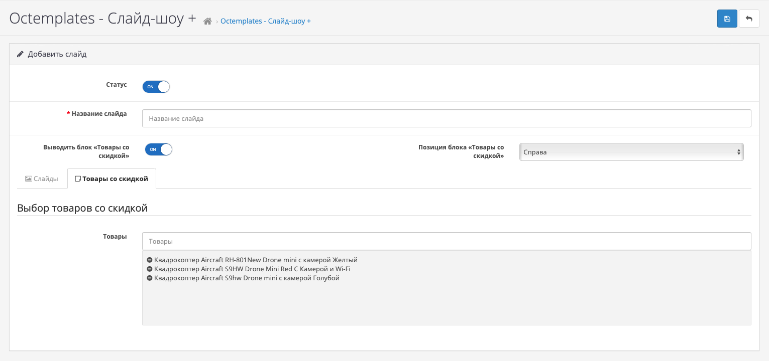Follow the Octemplates - Слайд-шоу + breadcrumb link
769x361 pixels.
265,21
